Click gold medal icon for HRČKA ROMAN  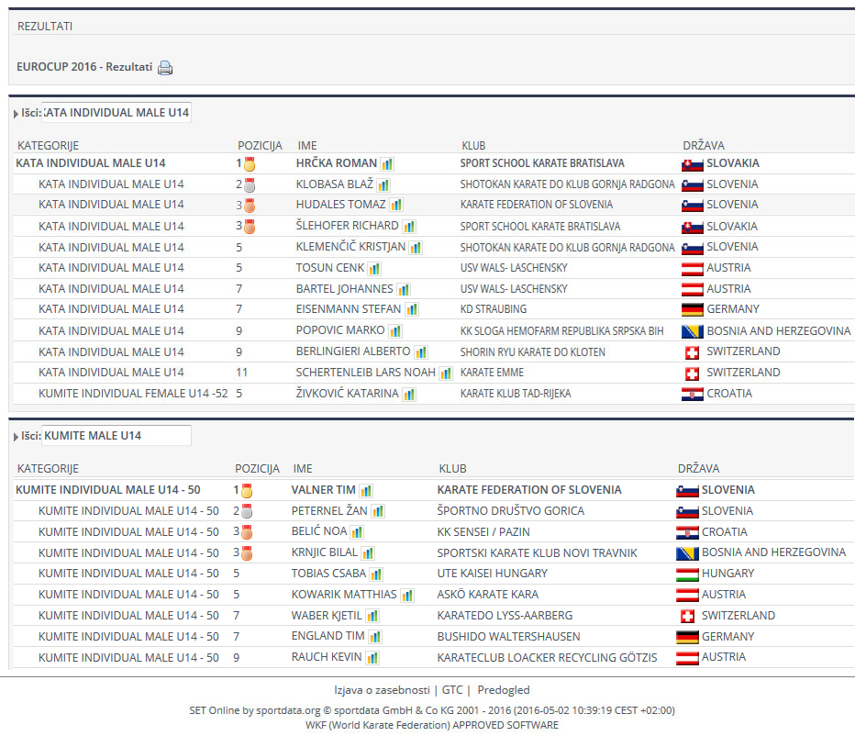(249, 164)
